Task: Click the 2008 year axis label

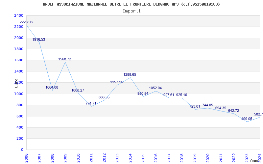Action: point(53,158)
